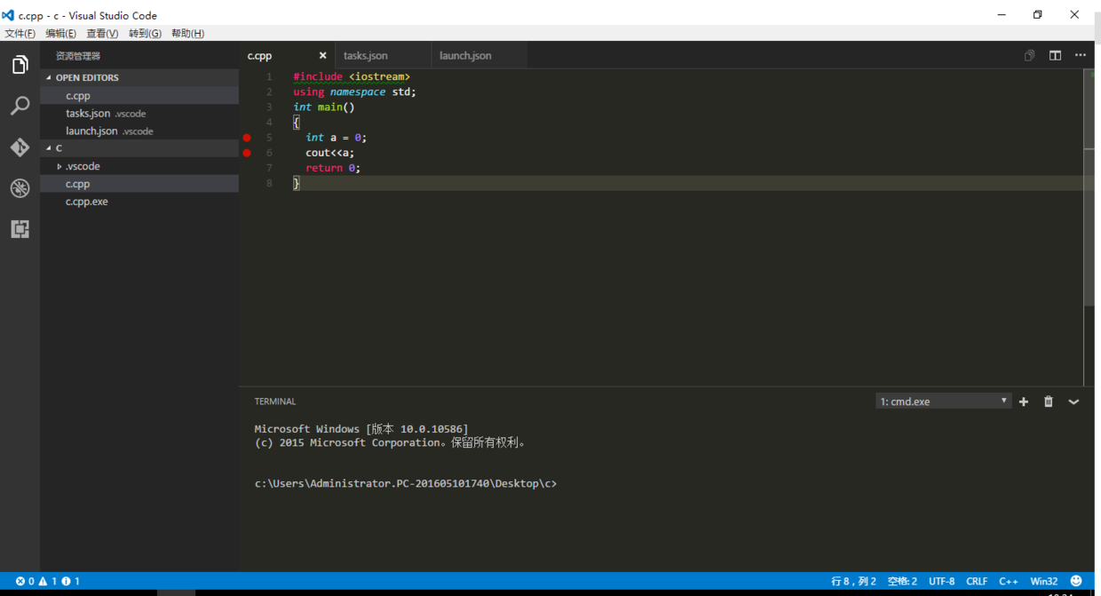Viewport: 1101px width, 596px height.
Task: Open the Debug view icon
Action: pyautogui.click(x=20, y=188)
